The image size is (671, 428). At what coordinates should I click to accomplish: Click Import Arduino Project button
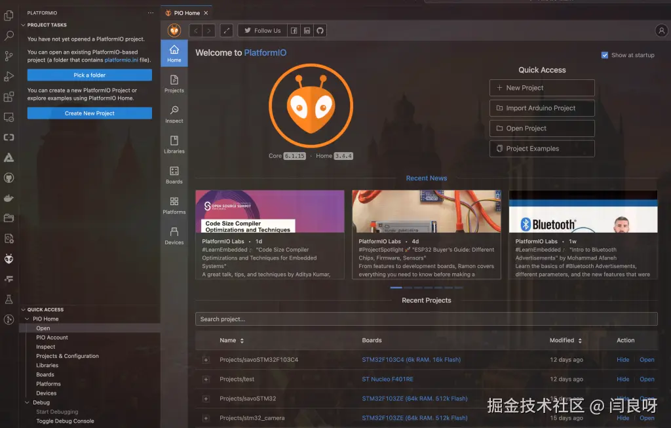click(542, 108)
